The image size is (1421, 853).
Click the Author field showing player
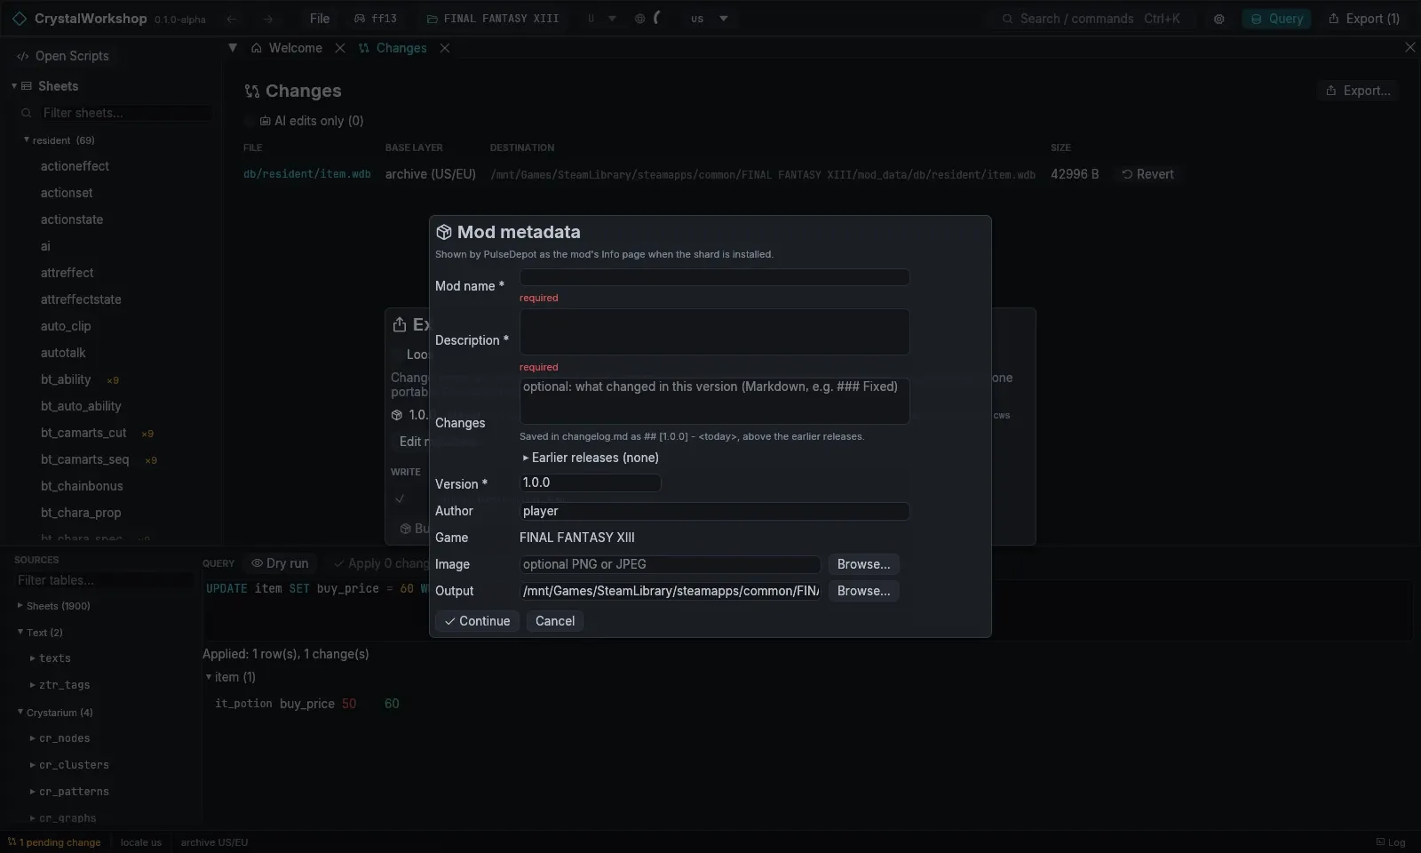pos(714,511)
